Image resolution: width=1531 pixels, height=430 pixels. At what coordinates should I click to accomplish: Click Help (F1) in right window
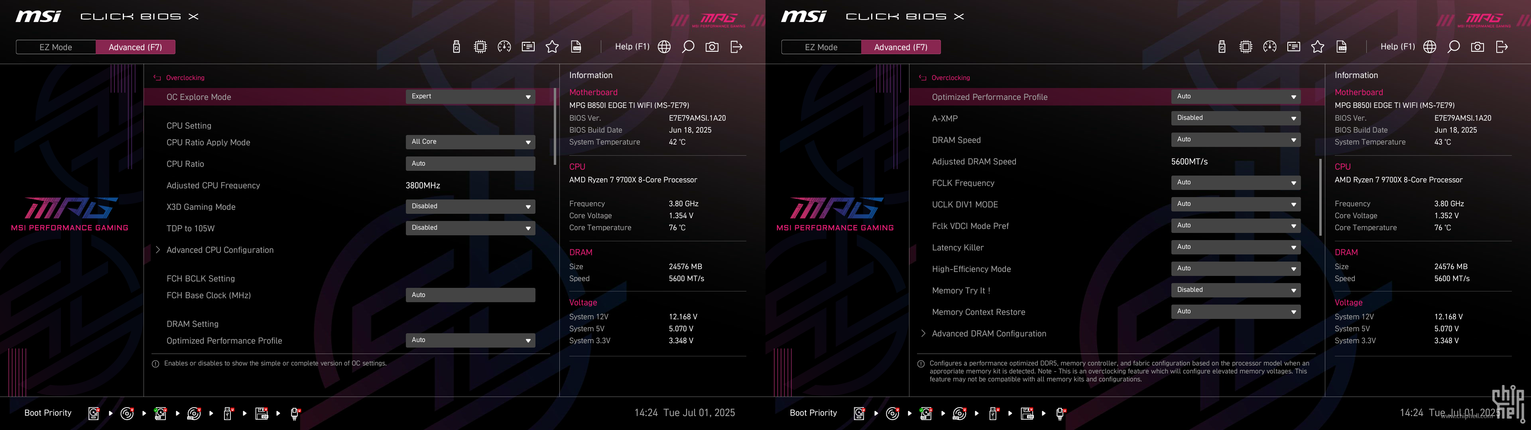1397,47
